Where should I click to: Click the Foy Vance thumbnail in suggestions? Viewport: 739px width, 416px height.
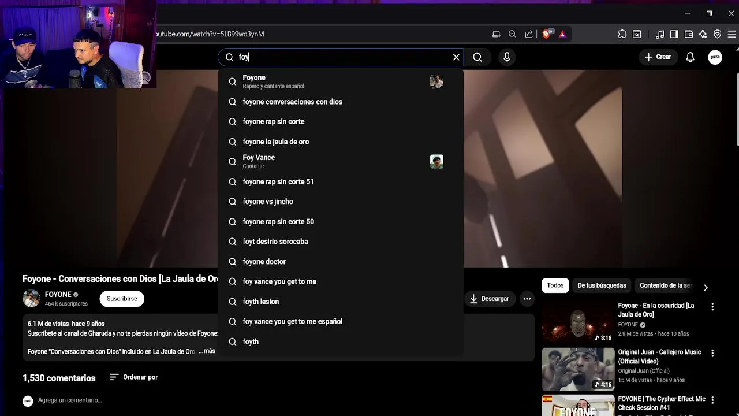click(x=436, y=162)
